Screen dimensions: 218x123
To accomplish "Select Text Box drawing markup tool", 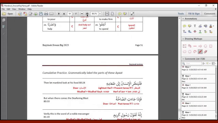I will pos(185,46).
